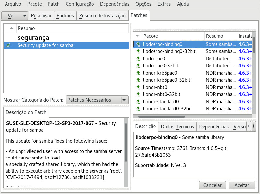The width and height of the screenshot is (260, 194).
Task: Select the libndr-krb5pac0-32bit package row
Action: coord(192,80)
